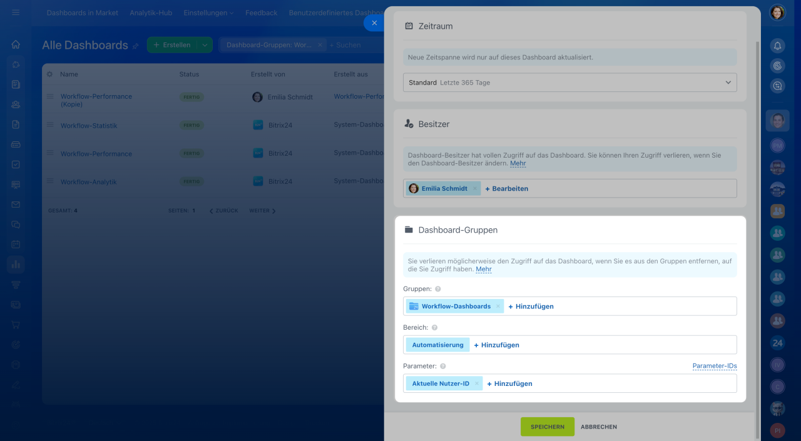Open Workflow-Performance (Kopie) dashboard link
The width and height of the screenshot is (801, 441).
(x=96, y=100)
